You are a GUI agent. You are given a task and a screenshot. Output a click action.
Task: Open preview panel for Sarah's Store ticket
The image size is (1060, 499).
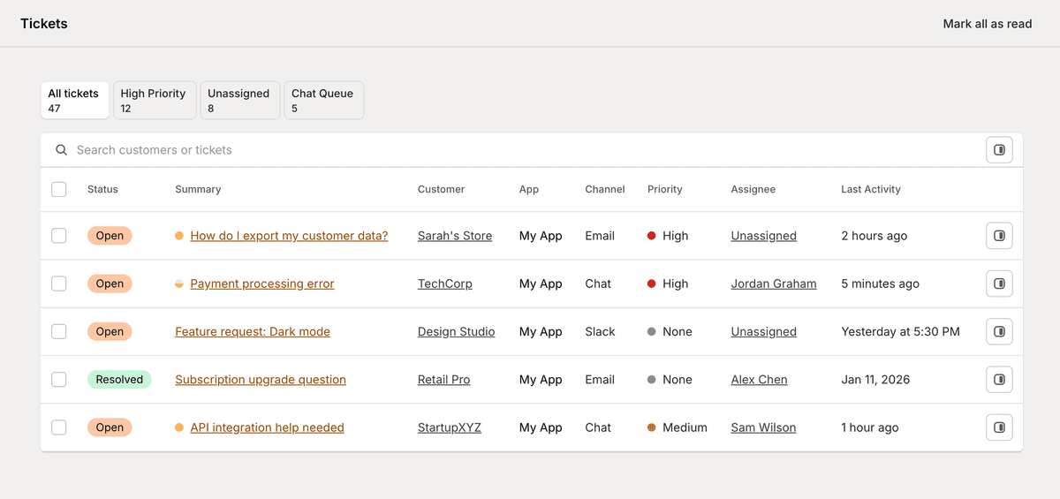coord(999,236)
